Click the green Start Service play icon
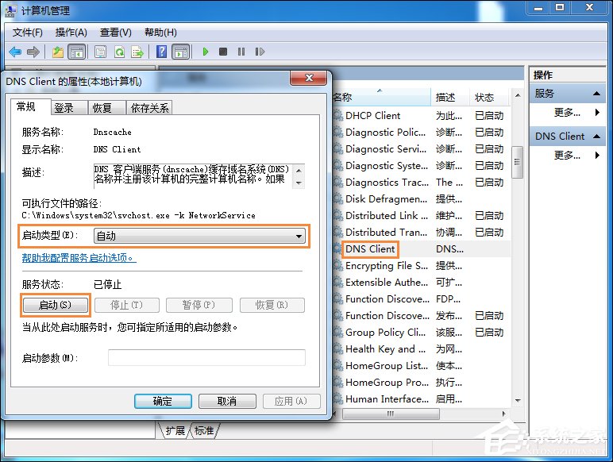 205,52
